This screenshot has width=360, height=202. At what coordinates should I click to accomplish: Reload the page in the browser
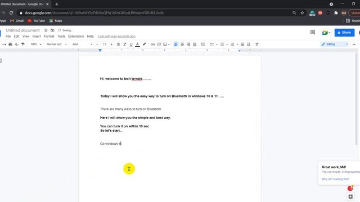click(11, 13)
